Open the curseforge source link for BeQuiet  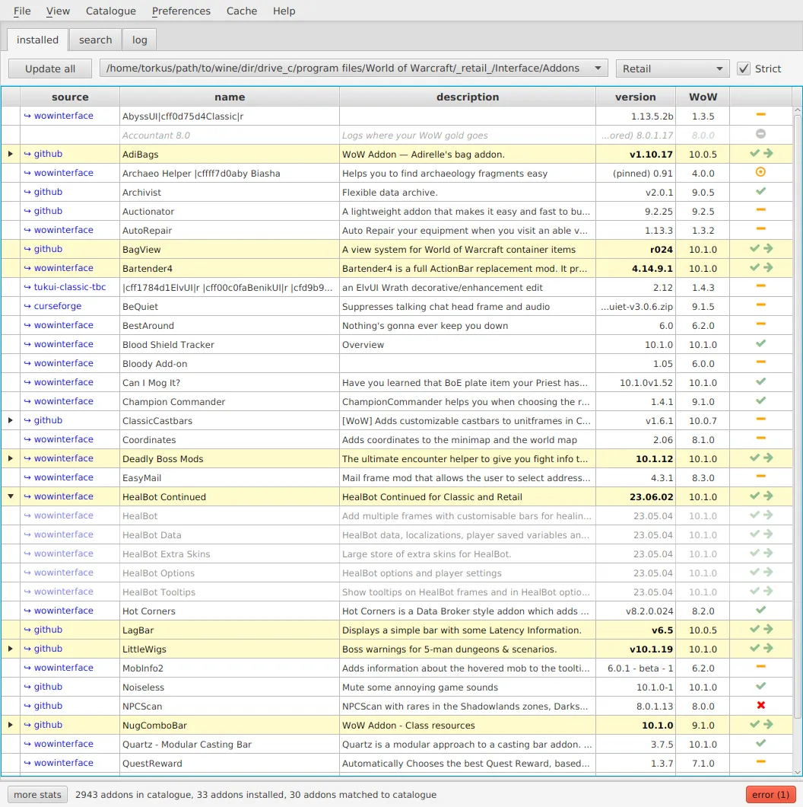point(58,306)
